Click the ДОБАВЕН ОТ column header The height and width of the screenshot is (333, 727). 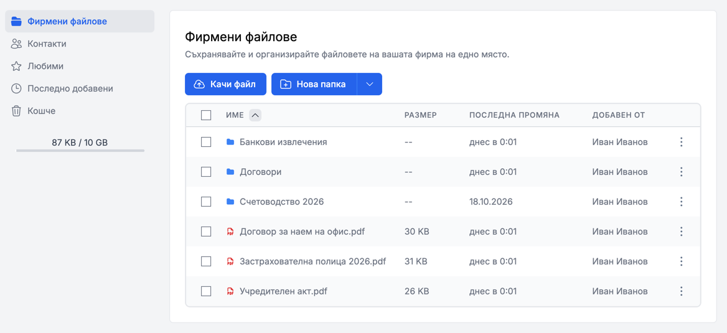[619, 115]
